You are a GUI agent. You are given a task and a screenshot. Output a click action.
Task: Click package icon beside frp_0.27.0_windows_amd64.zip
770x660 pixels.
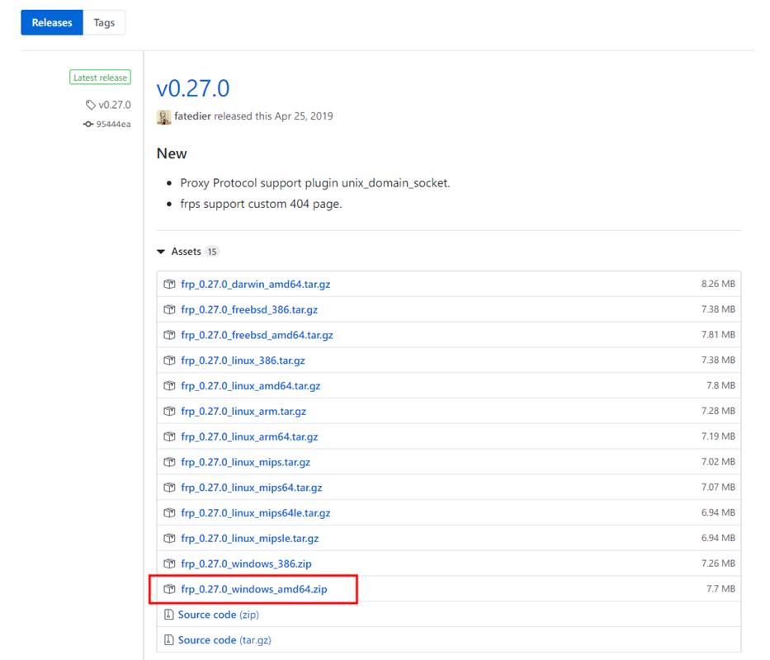click(169, 589)
